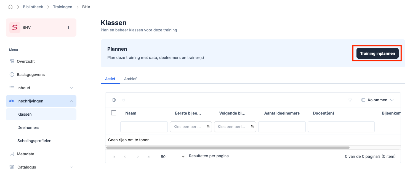Click the filter funnel icon
410x179 pixels.
(x=350, y=100)
